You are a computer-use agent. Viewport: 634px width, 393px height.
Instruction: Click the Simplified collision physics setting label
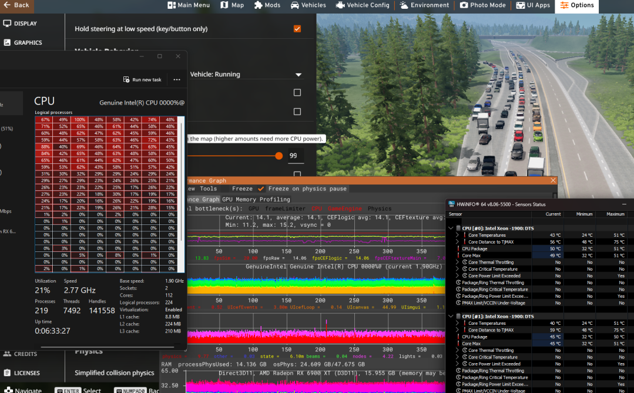pos(115,373)
